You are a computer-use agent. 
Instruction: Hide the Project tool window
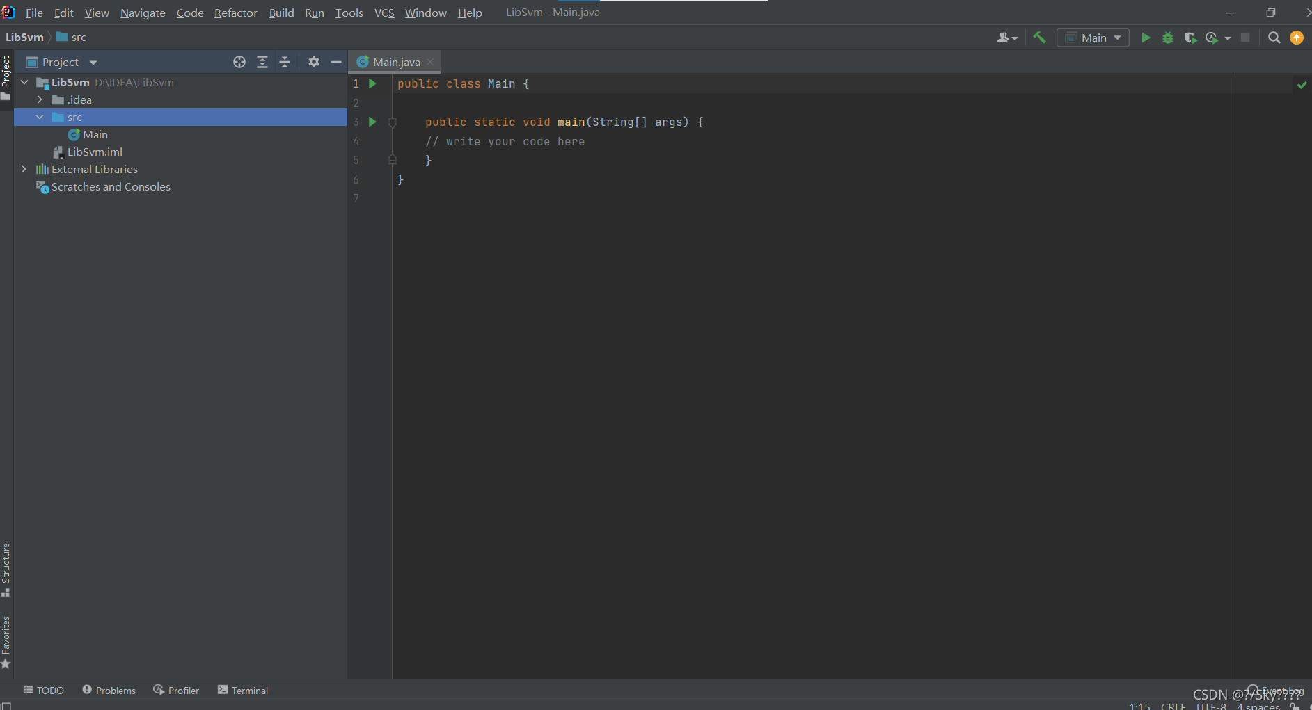(x=336, y=62)
